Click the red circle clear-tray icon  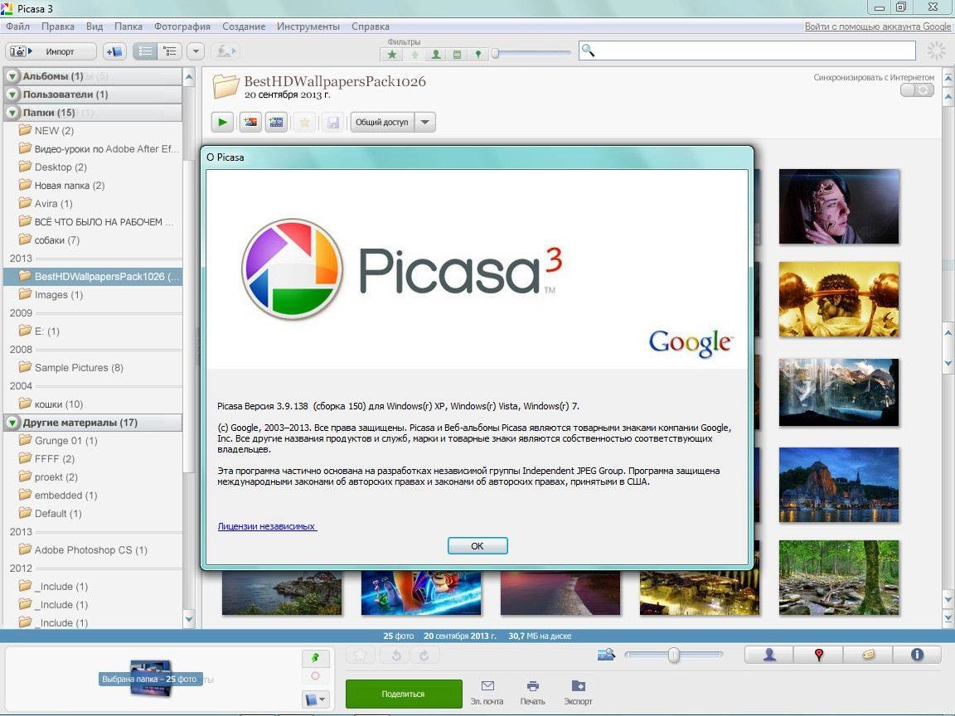click(316, 676)
